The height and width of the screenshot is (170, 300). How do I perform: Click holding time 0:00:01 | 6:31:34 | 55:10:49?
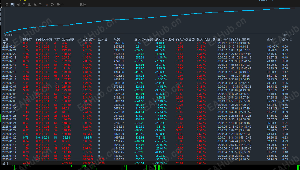pos(235,138)
